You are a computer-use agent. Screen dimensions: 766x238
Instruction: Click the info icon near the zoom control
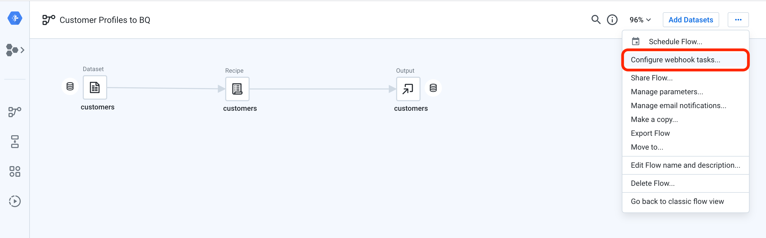pyautogui.click(x=612, y=19)
